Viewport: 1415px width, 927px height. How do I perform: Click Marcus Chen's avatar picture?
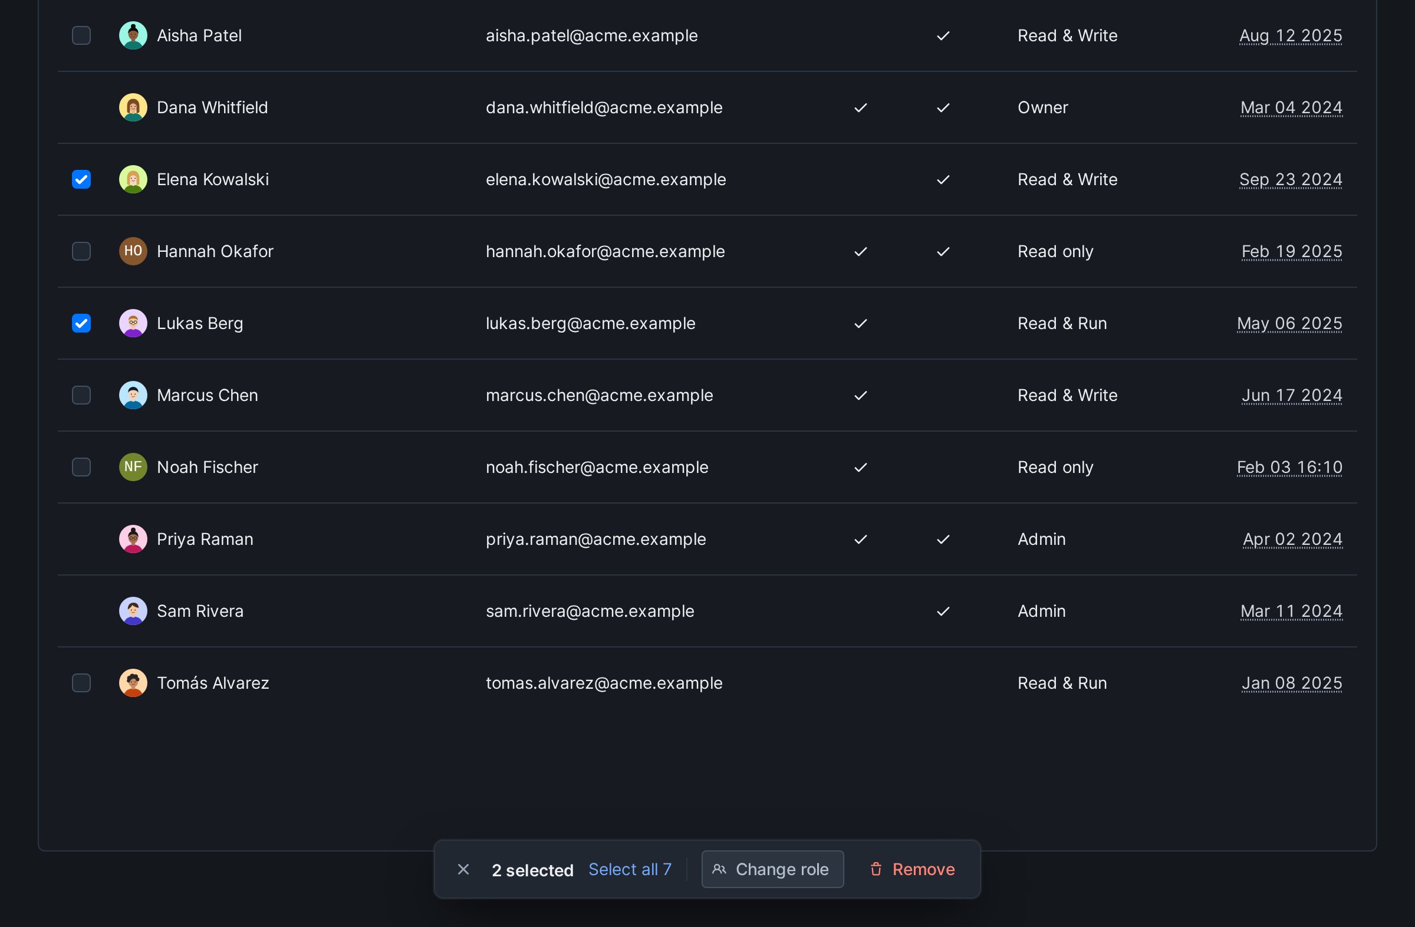point(133,396)
